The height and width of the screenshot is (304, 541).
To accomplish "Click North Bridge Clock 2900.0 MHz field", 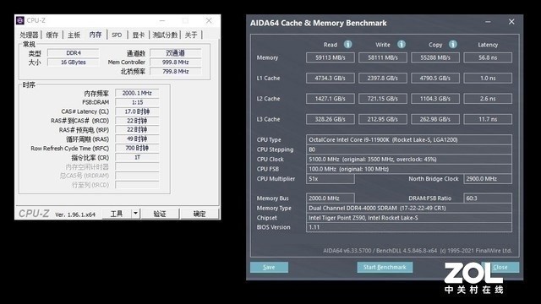I will (488, 179).
